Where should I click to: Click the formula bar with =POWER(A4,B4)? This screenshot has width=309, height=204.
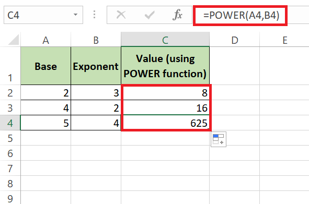241,15
